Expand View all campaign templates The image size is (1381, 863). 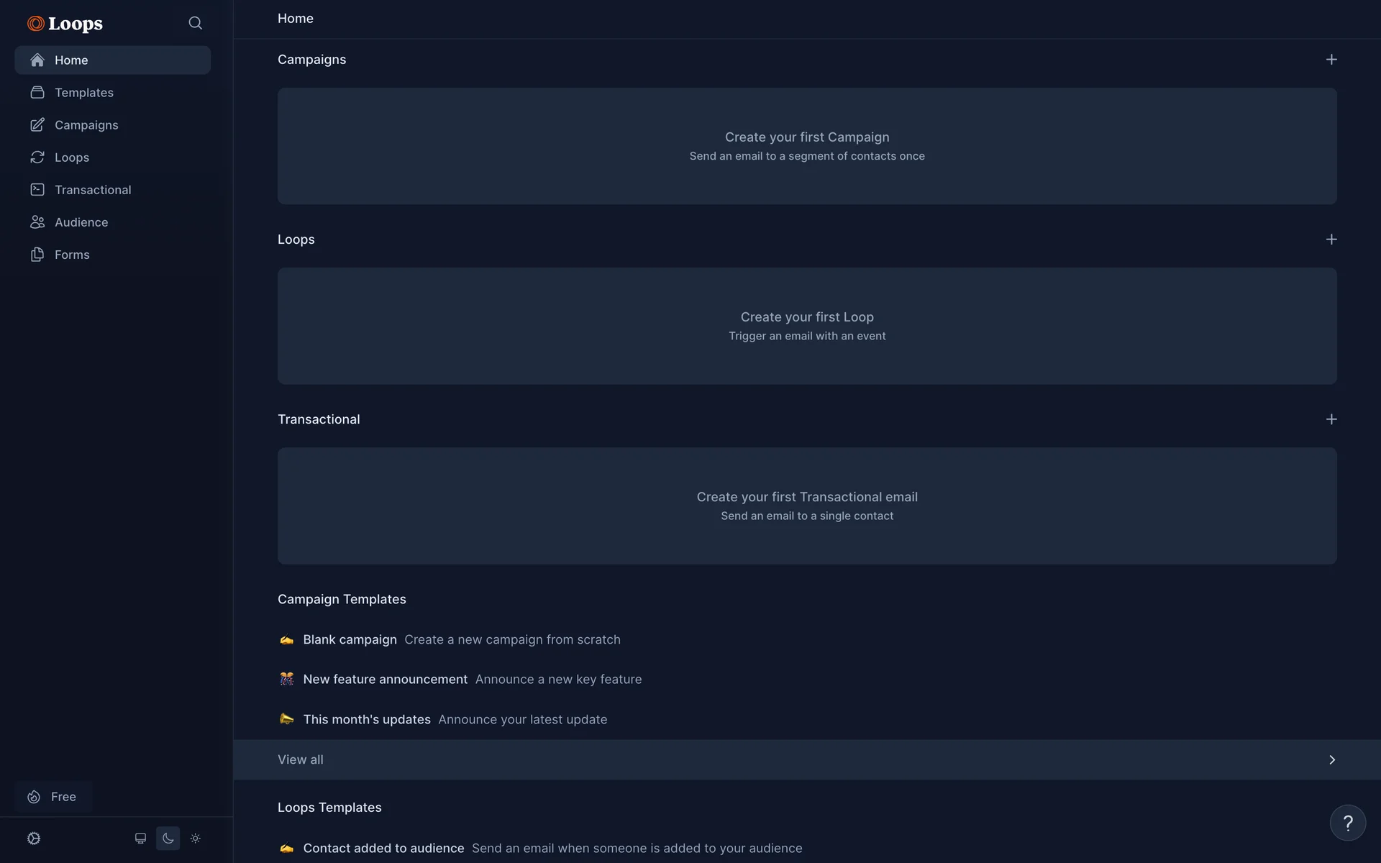(806, 759)
